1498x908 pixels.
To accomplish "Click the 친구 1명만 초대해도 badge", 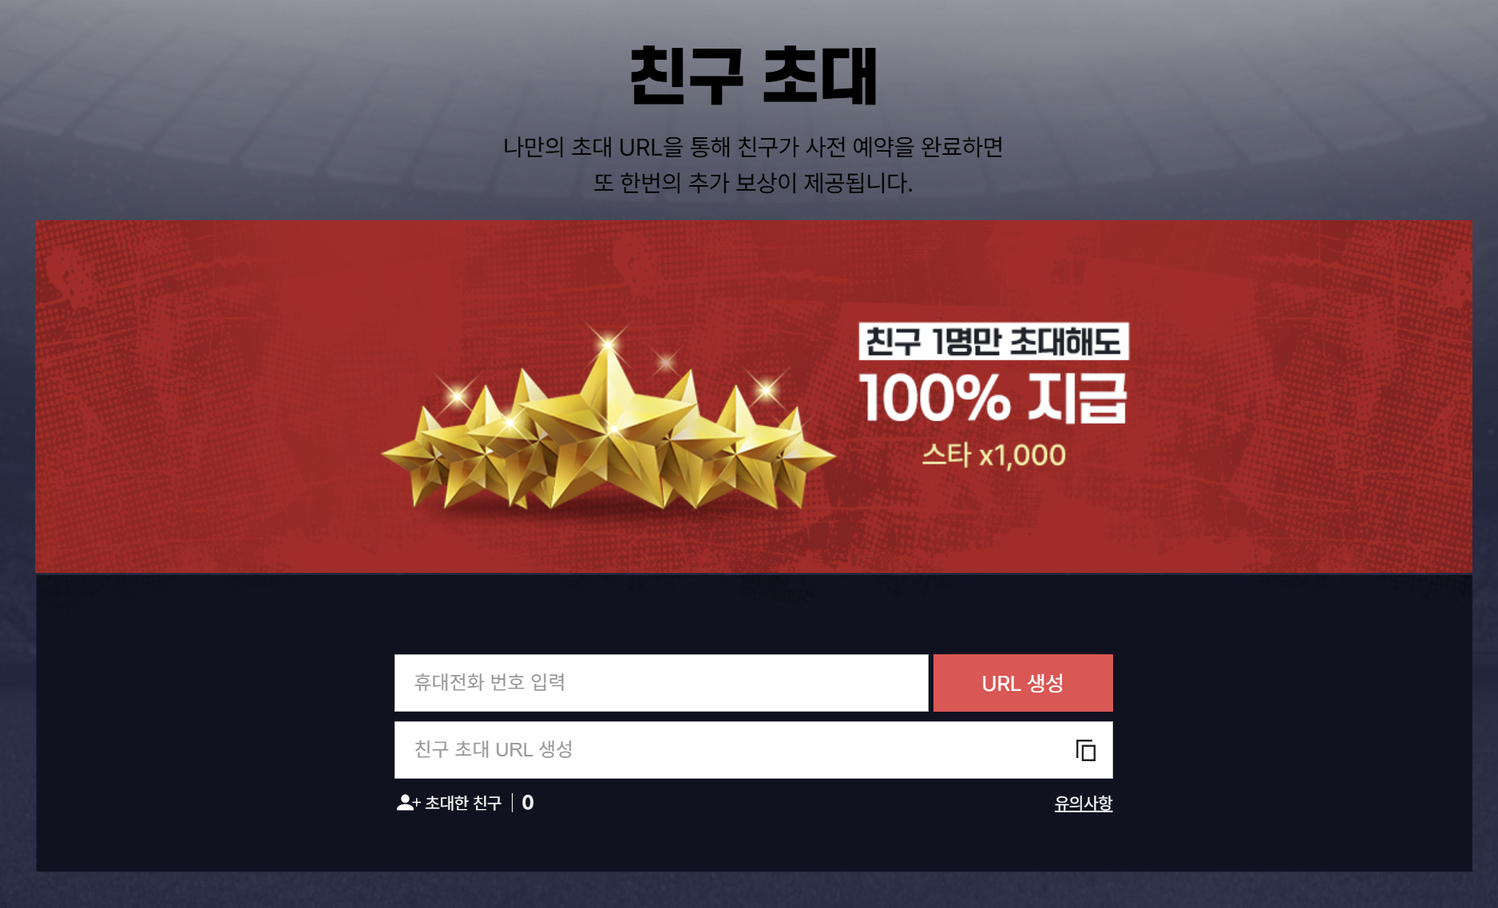I will [x=993, y=341].
